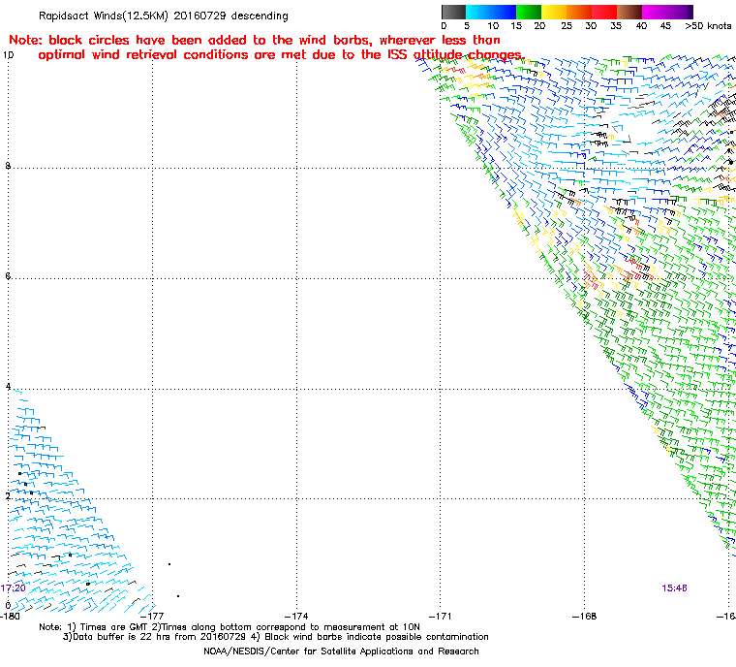
Task: Click the gray 0-5 knots legend swatch
Action: [453, 13]
